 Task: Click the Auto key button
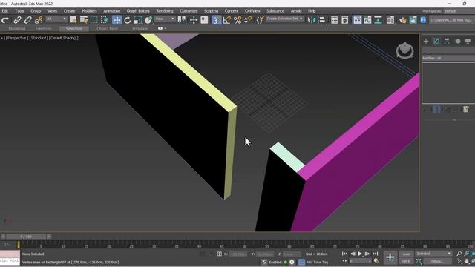(406, 254)
